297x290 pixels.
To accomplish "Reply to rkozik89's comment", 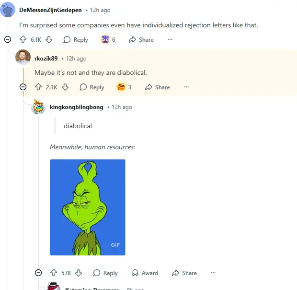I will [x=92, y=87].
